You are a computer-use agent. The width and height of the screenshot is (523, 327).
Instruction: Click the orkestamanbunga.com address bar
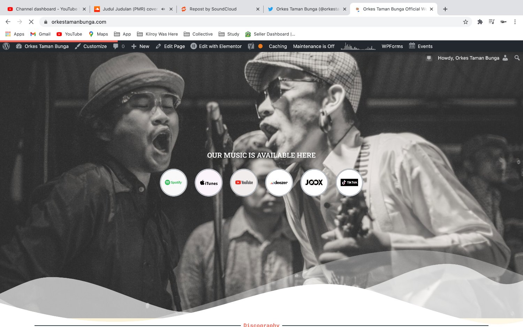click(x=255, y=22)
